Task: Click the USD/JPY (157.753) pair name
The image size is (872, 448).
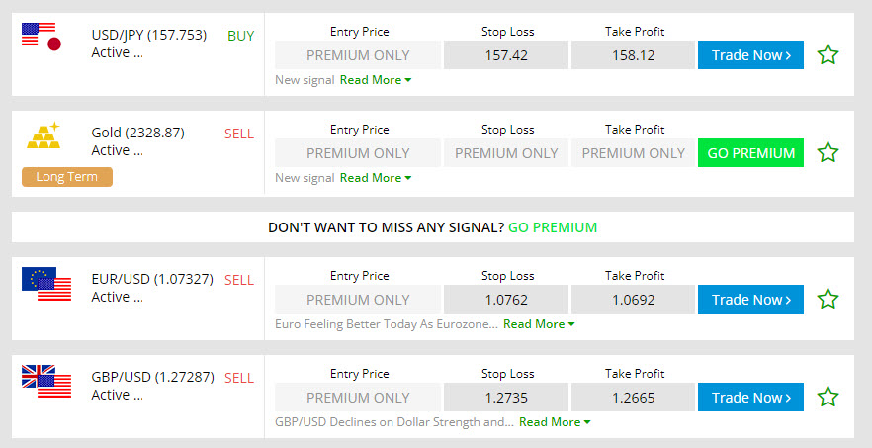Action: [148, 35]
